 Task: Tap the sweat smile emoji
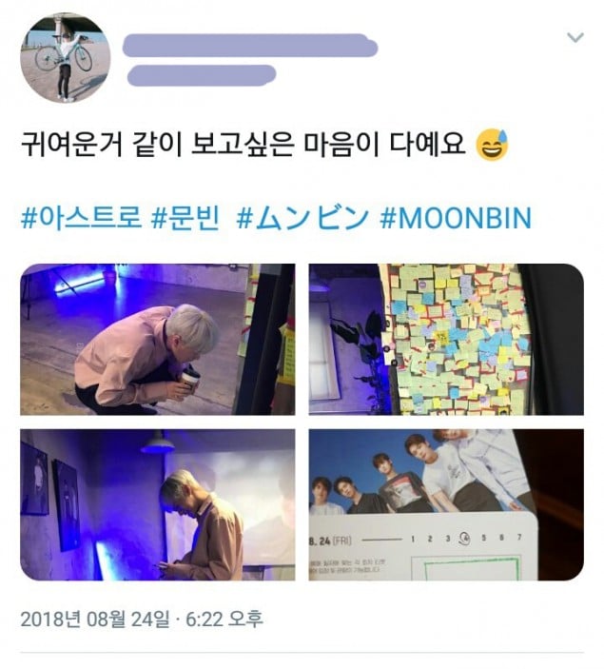493,145
